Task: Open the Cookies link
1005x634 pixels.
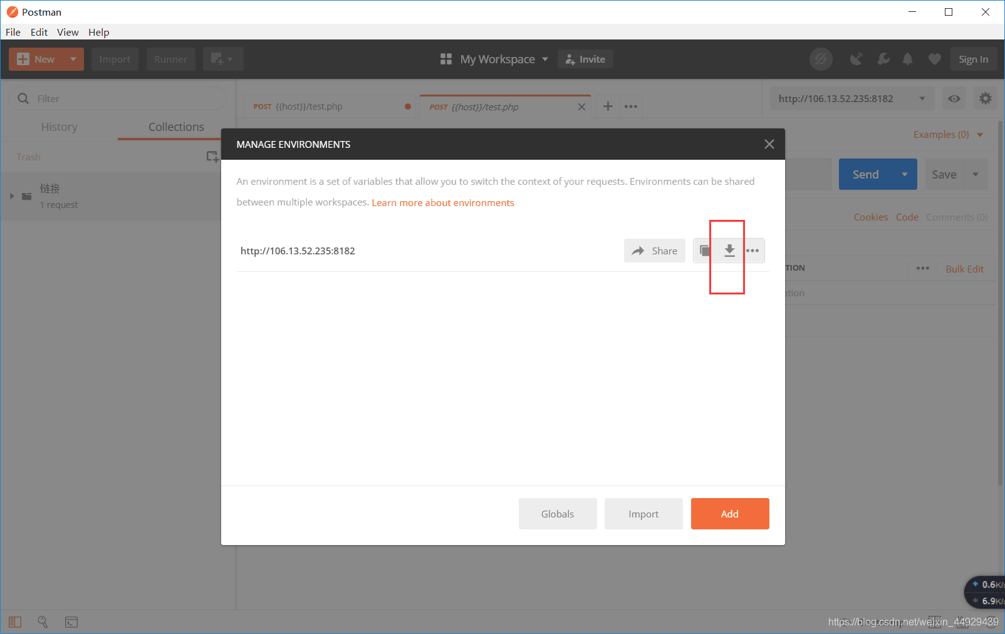Action: pos(871,217)
